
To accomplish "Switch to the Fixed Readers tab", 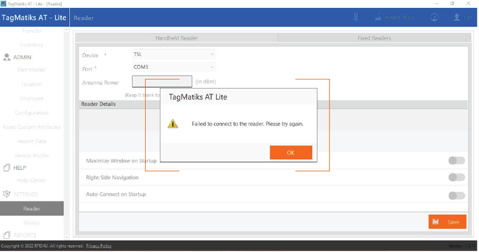I will (374, 38).
